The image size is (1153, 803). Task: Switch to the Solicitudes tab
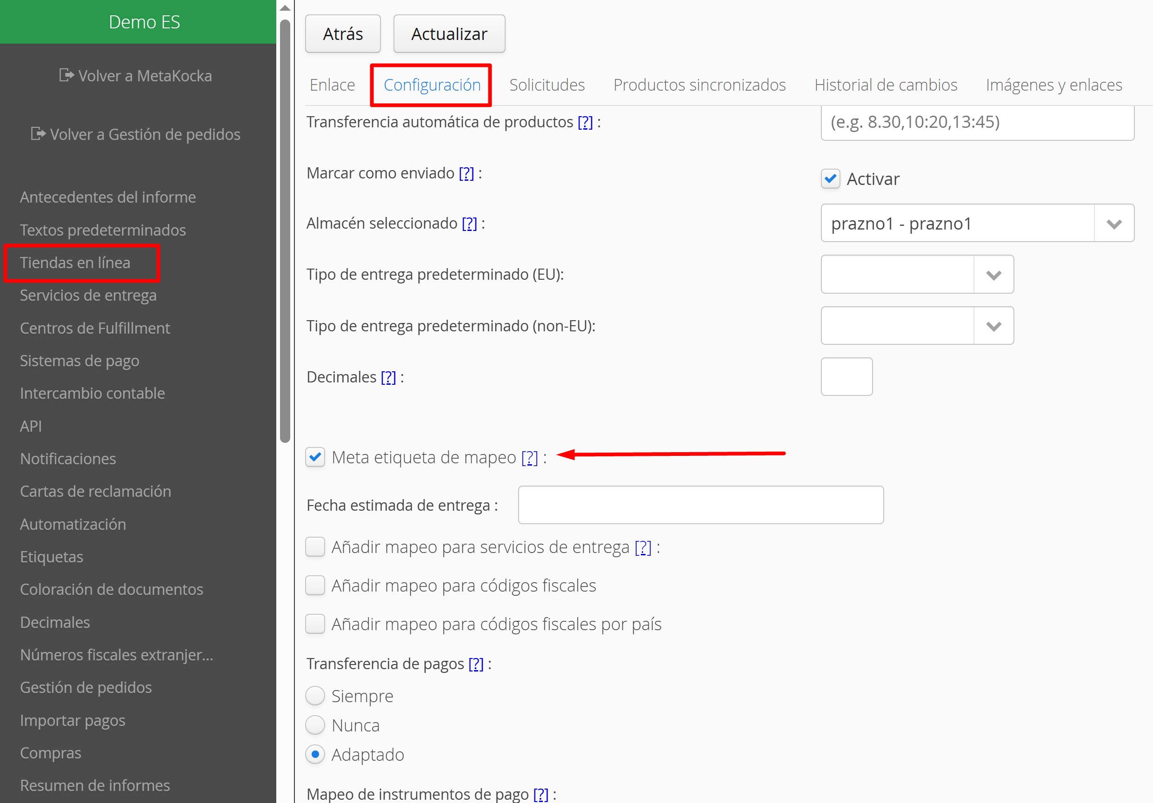(x=547, y=85)
